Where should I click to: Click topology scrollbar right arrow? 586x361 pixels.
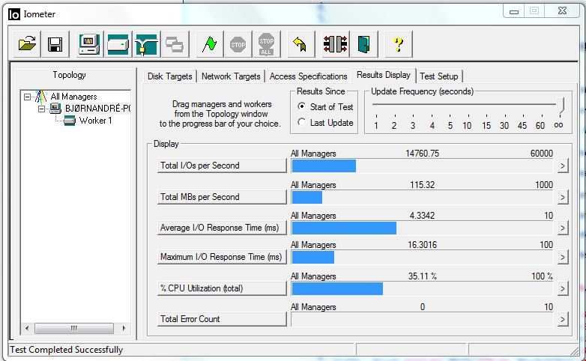[124, 329]
